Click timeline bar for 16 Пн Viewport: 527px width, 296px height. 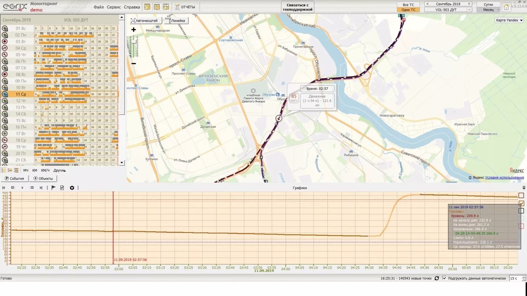[76, 127]
